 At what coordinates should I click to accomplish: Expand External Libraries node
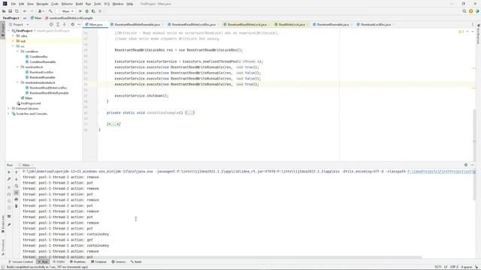coord(8,108)
